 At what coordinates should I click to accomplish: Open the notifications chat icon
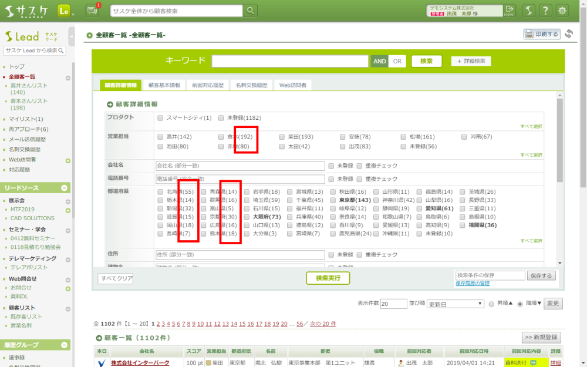tap(92, 11)
